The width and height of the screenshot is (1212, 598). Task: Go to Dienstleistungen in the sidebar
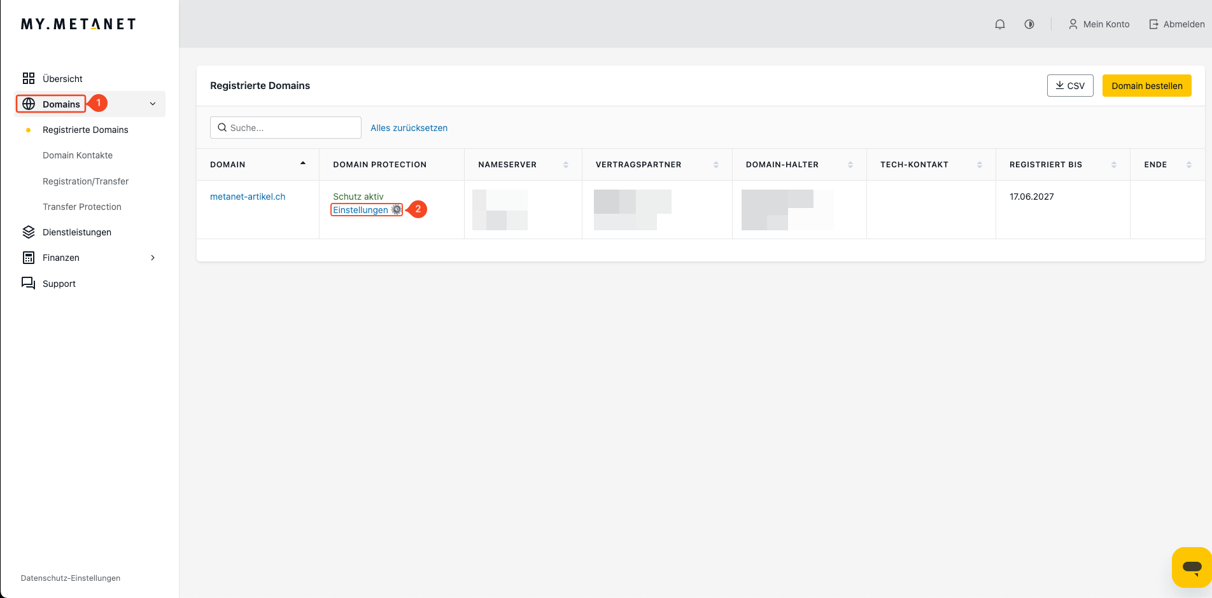pos(77,232)
